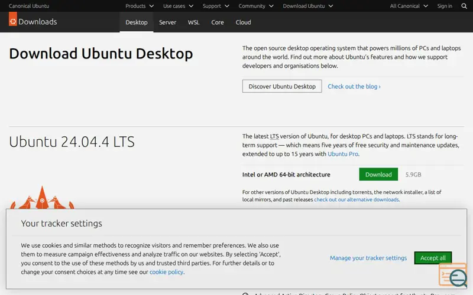
Task: Click the Ubuntu mascot illustration
Action: (42, 198)
